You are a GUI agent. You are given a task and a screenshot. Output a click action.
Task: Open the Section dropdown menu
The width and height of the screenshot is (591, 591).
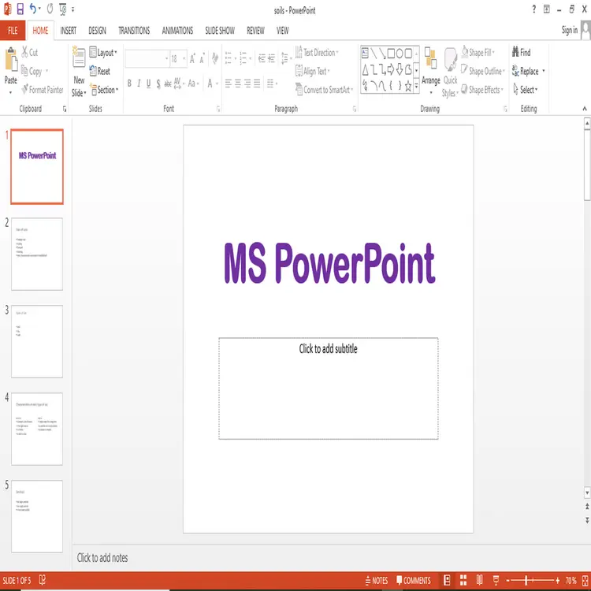(106, 90)
